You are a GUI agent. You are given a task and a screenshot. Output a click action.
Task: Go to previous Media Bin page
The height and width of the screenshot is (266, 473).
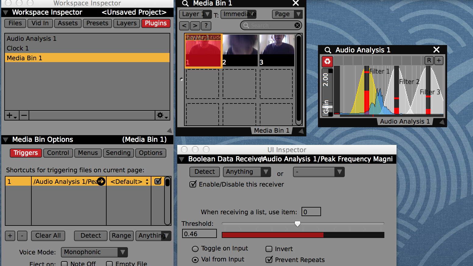pos(184,26)
